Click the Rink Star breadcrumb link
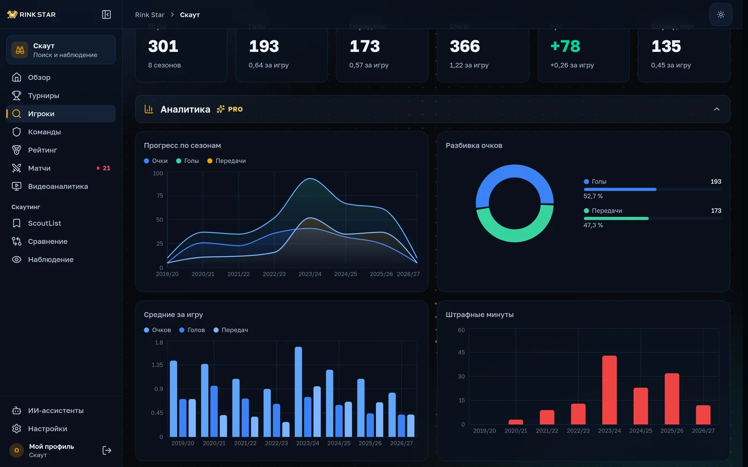The width and height of the screenshot is (748, 467). tap(150, 15)
